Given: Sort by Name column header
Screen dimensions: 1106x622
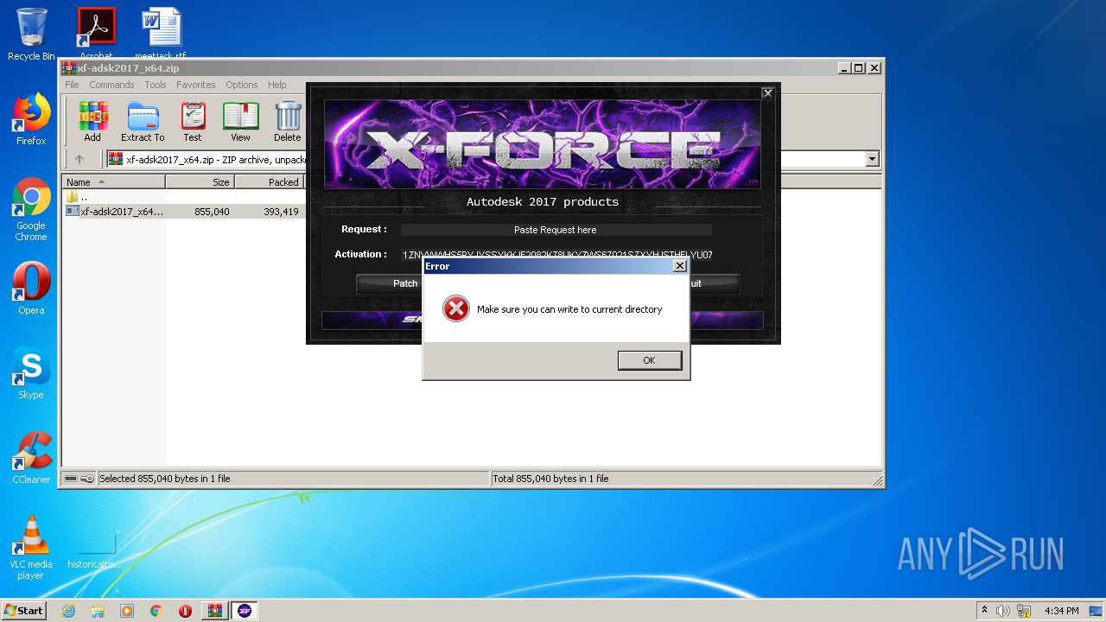Looking at the screenshot, I should coord(113,182).
